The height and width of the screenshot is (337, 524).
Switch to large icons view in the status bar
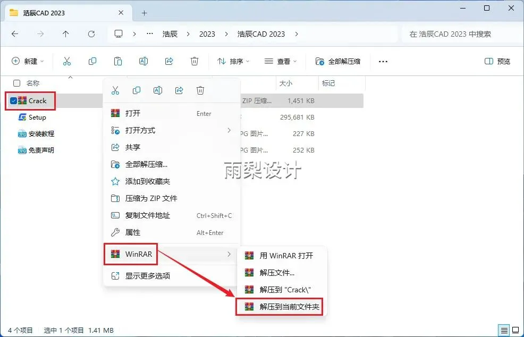pos(515,330)
